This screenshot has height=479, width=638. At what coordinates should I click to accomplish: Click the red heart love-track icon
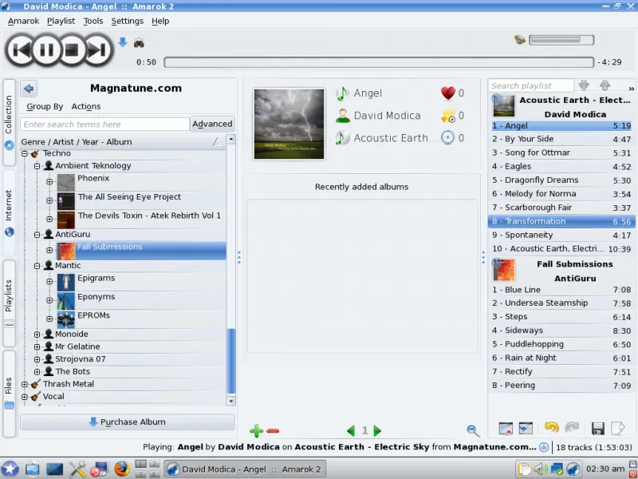(x=447, y=93)
